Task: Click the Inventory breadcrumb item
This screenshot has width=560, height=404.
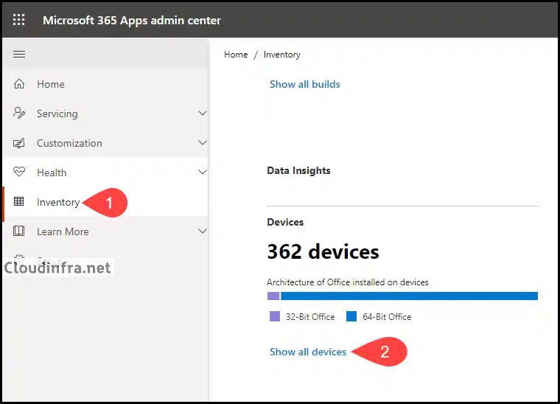Action: coord(281,55)
